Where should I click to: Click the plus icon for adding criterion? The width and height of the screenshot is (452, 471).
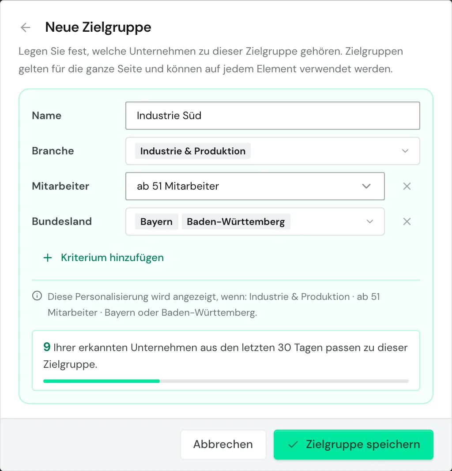click(48, 258)
